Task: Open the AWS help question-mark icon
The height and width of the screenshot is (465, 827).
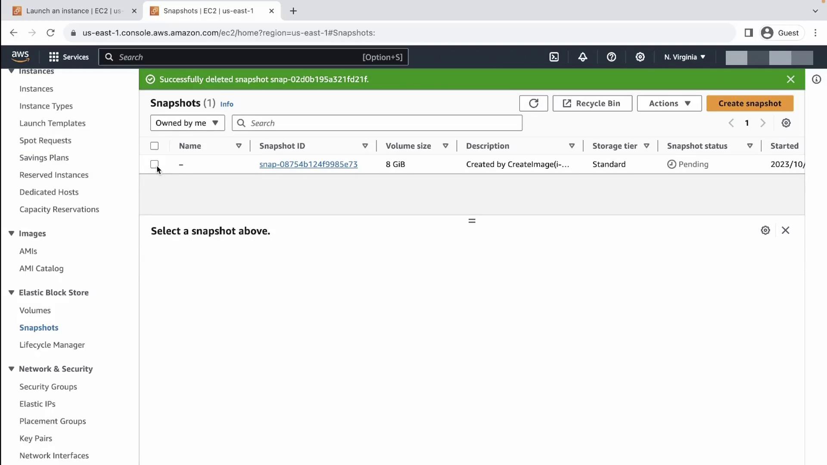Action: (611, 57)
